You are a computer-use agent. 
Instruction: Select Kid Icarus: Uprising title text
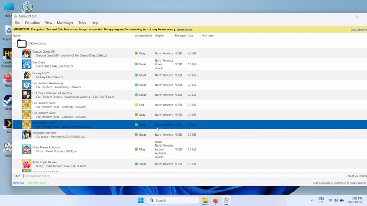coord(44,133)
